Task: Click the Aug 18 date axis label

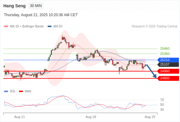Action: tap(91, 117)
